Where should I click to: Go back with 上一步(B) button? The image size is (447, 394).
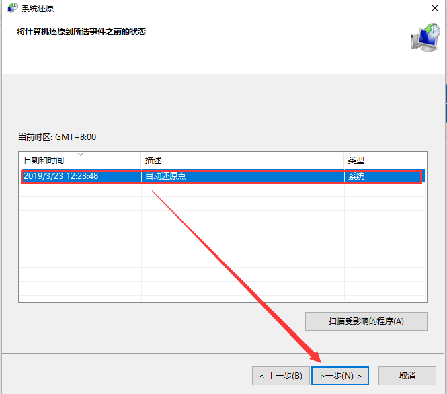tap(280, 375)
